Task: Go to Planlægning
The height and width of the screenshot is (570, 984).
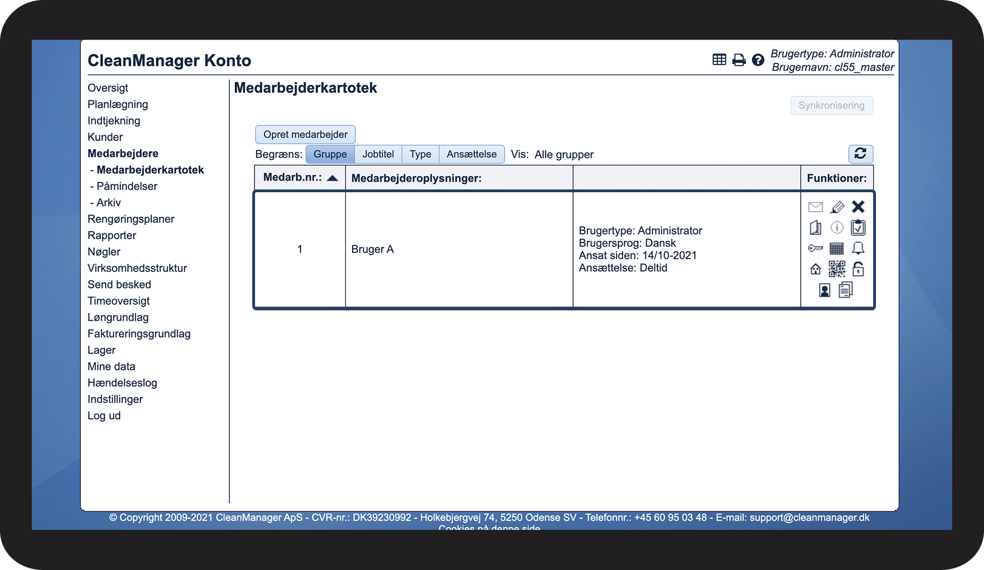Action: (x=118, y=104)
